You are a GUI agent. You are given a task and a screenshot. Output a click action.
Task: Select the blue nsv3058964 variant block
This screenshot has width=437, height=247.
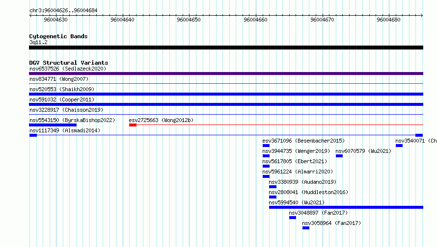click(x=306, y=228)
